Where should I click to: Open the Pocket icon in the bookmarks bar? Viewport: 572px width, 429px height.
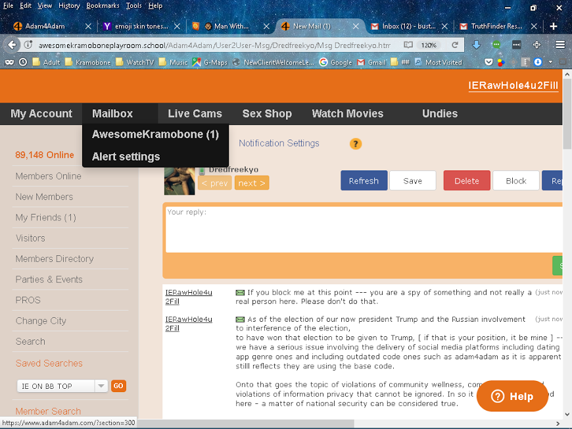(x=489, y=63)
